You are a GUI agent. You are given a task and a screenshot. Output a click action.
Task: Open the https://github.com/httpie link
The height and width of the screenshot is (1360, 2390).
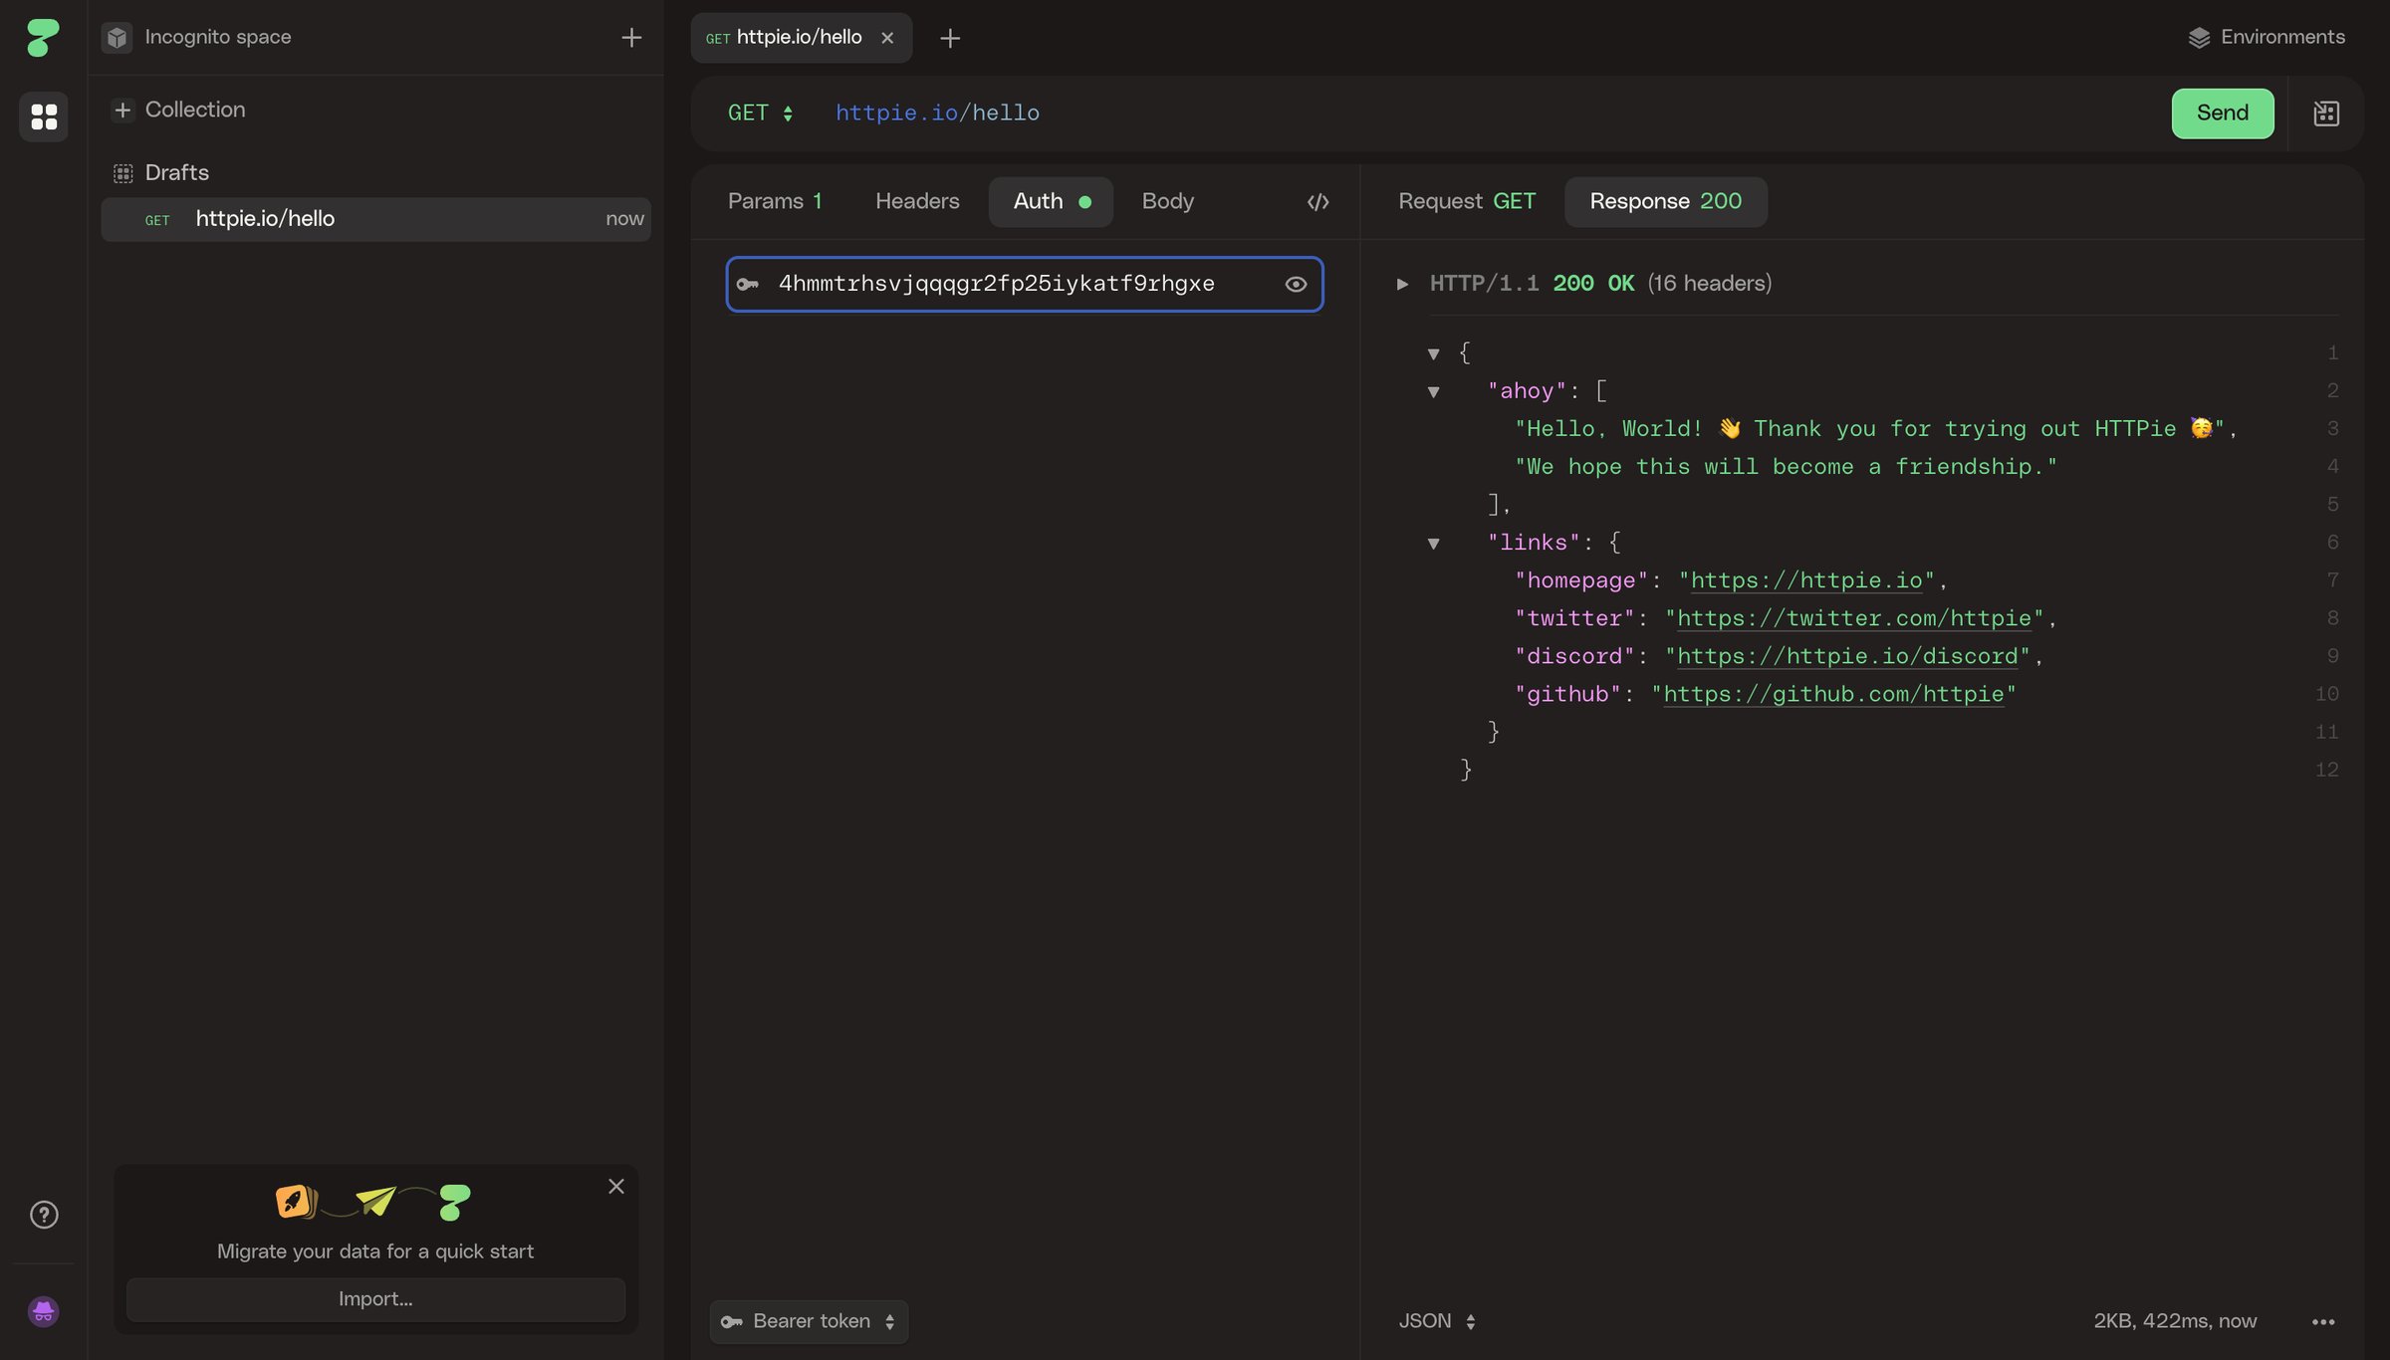[1833, 695]
